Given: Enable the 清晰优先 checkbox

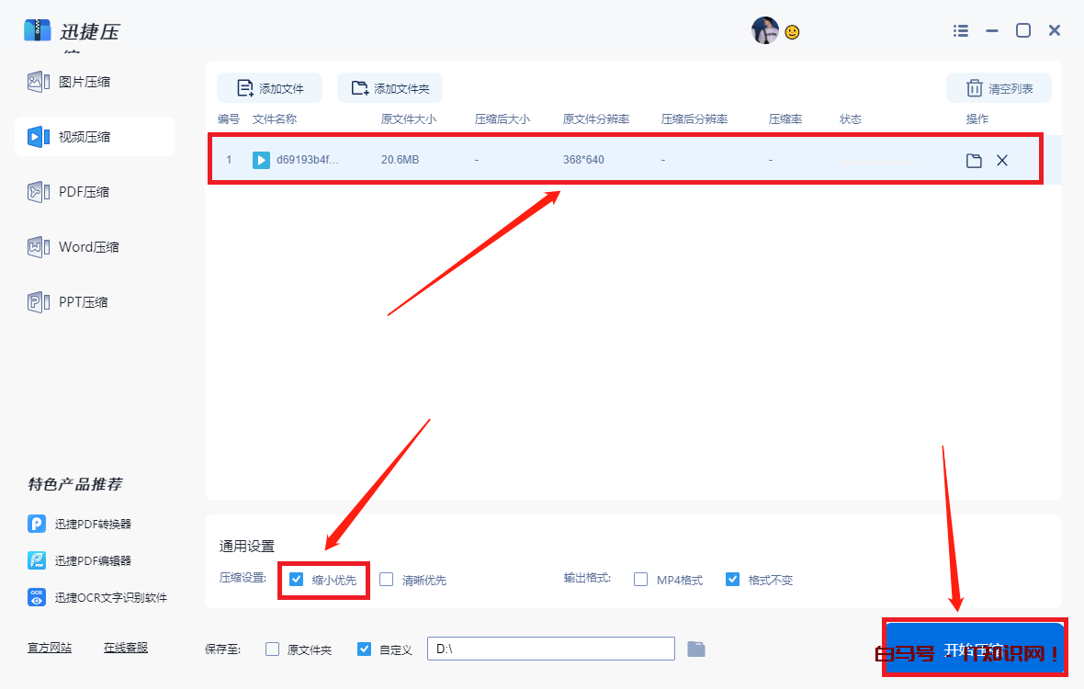Looking at the screenshot, I should pyautogui.click(x=387, y=580).
